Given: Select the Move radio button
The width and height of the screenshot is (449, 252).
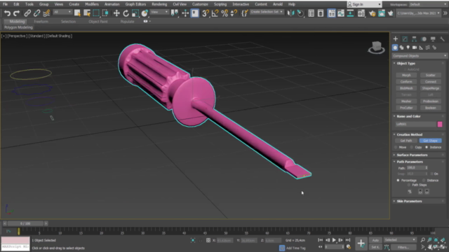Looking at the screenshot, I should coord(396,148).
